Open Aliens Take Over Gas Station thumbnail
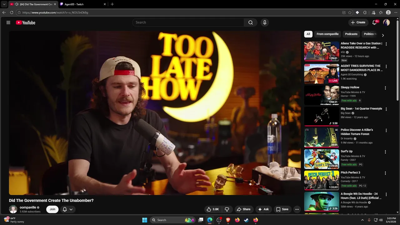 pyautogui.click(x=322, y=51)
